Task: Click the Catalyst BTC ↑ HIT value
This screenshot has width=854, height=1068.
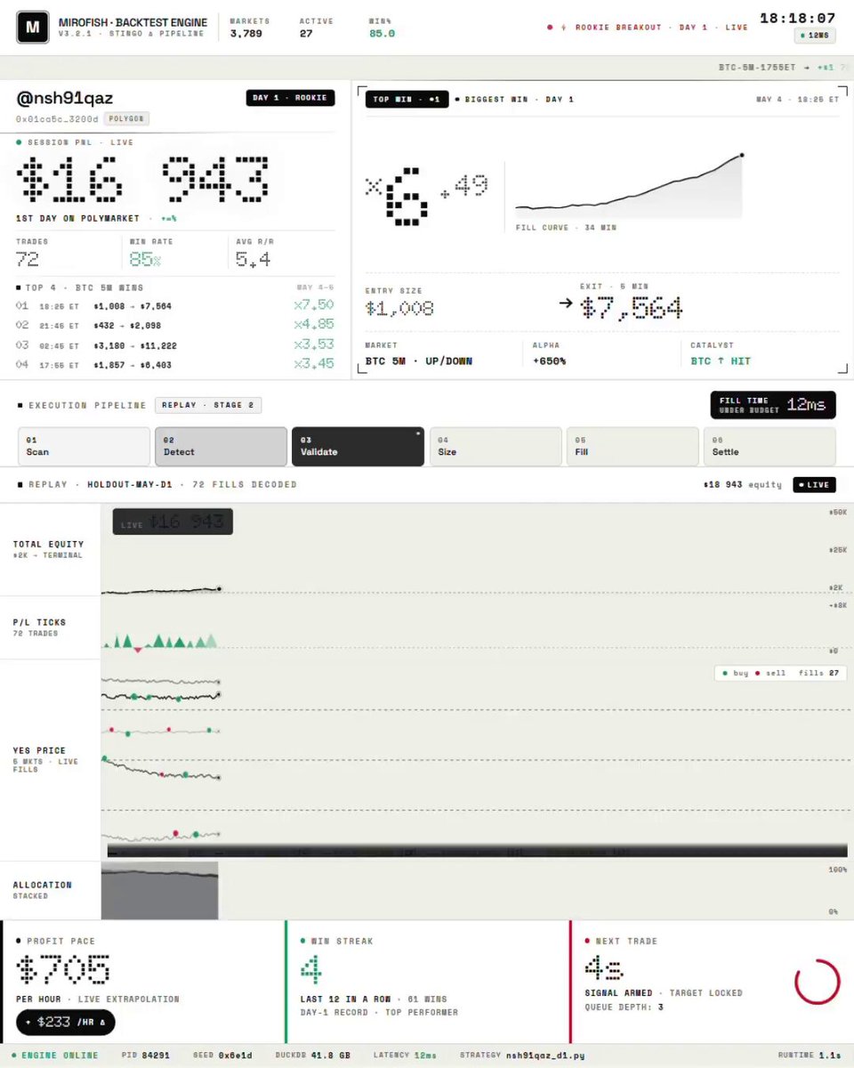Action: [x=721, y=360]
